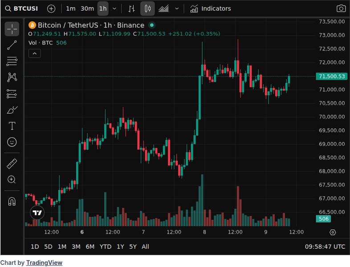This screenshot has width=350, height=267.
Task: Set the range to YTD
Action: (x=106, y=247)
